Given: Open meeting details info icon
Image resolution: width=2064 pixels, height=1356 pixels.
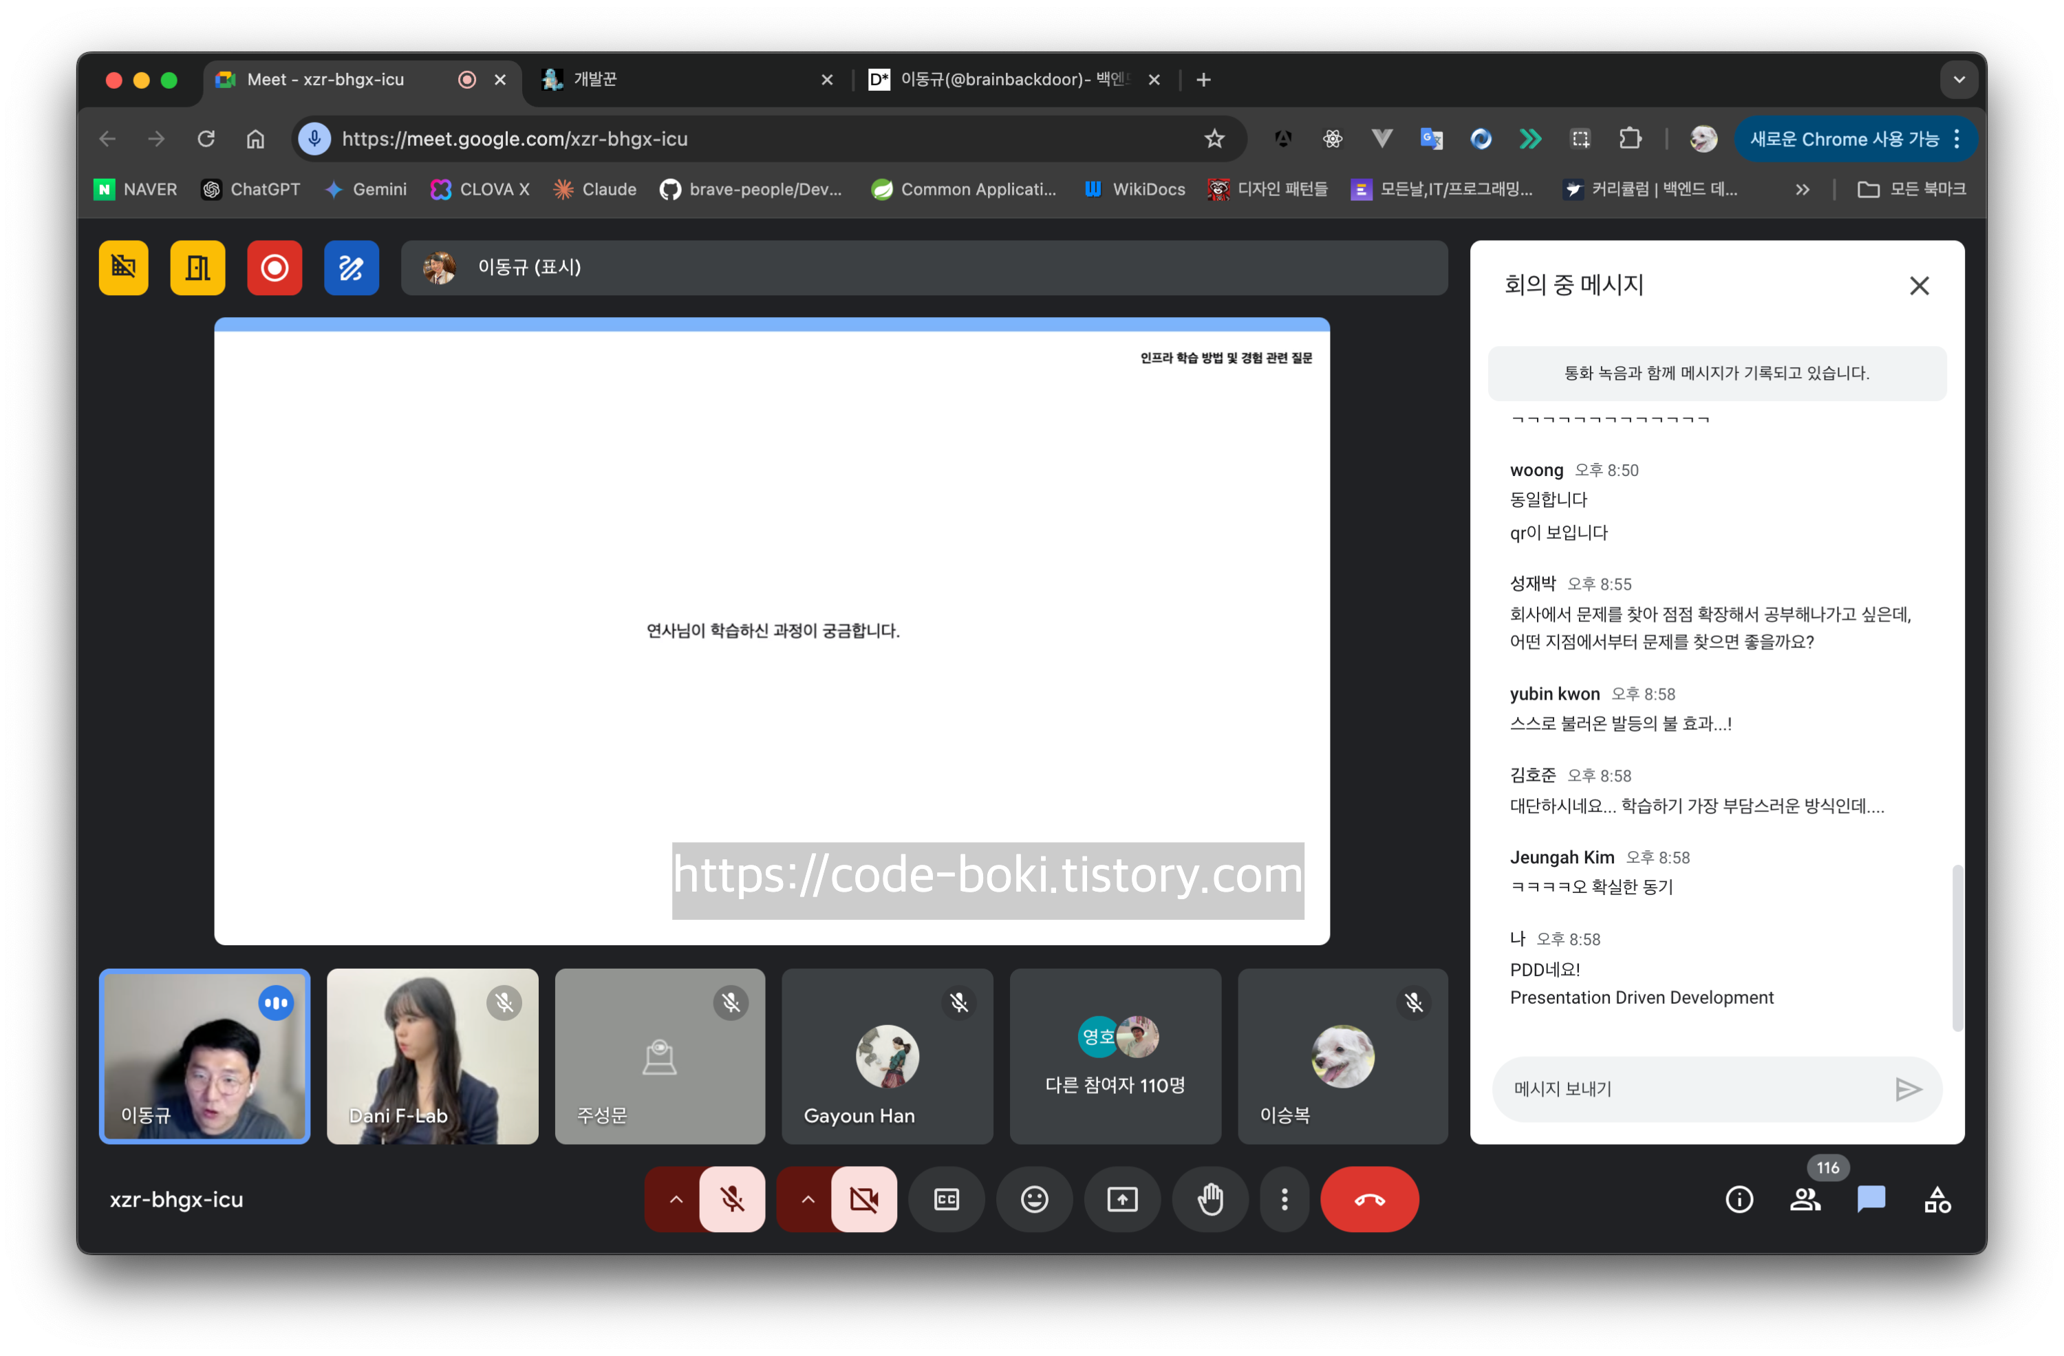Looking at the screenshot, I should (1739, 1199).
